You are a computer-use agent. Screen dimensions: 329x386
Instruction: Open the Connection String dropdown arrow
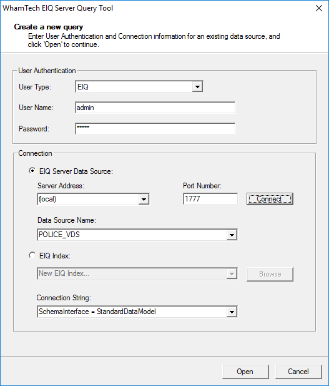[x=232, y=312]
